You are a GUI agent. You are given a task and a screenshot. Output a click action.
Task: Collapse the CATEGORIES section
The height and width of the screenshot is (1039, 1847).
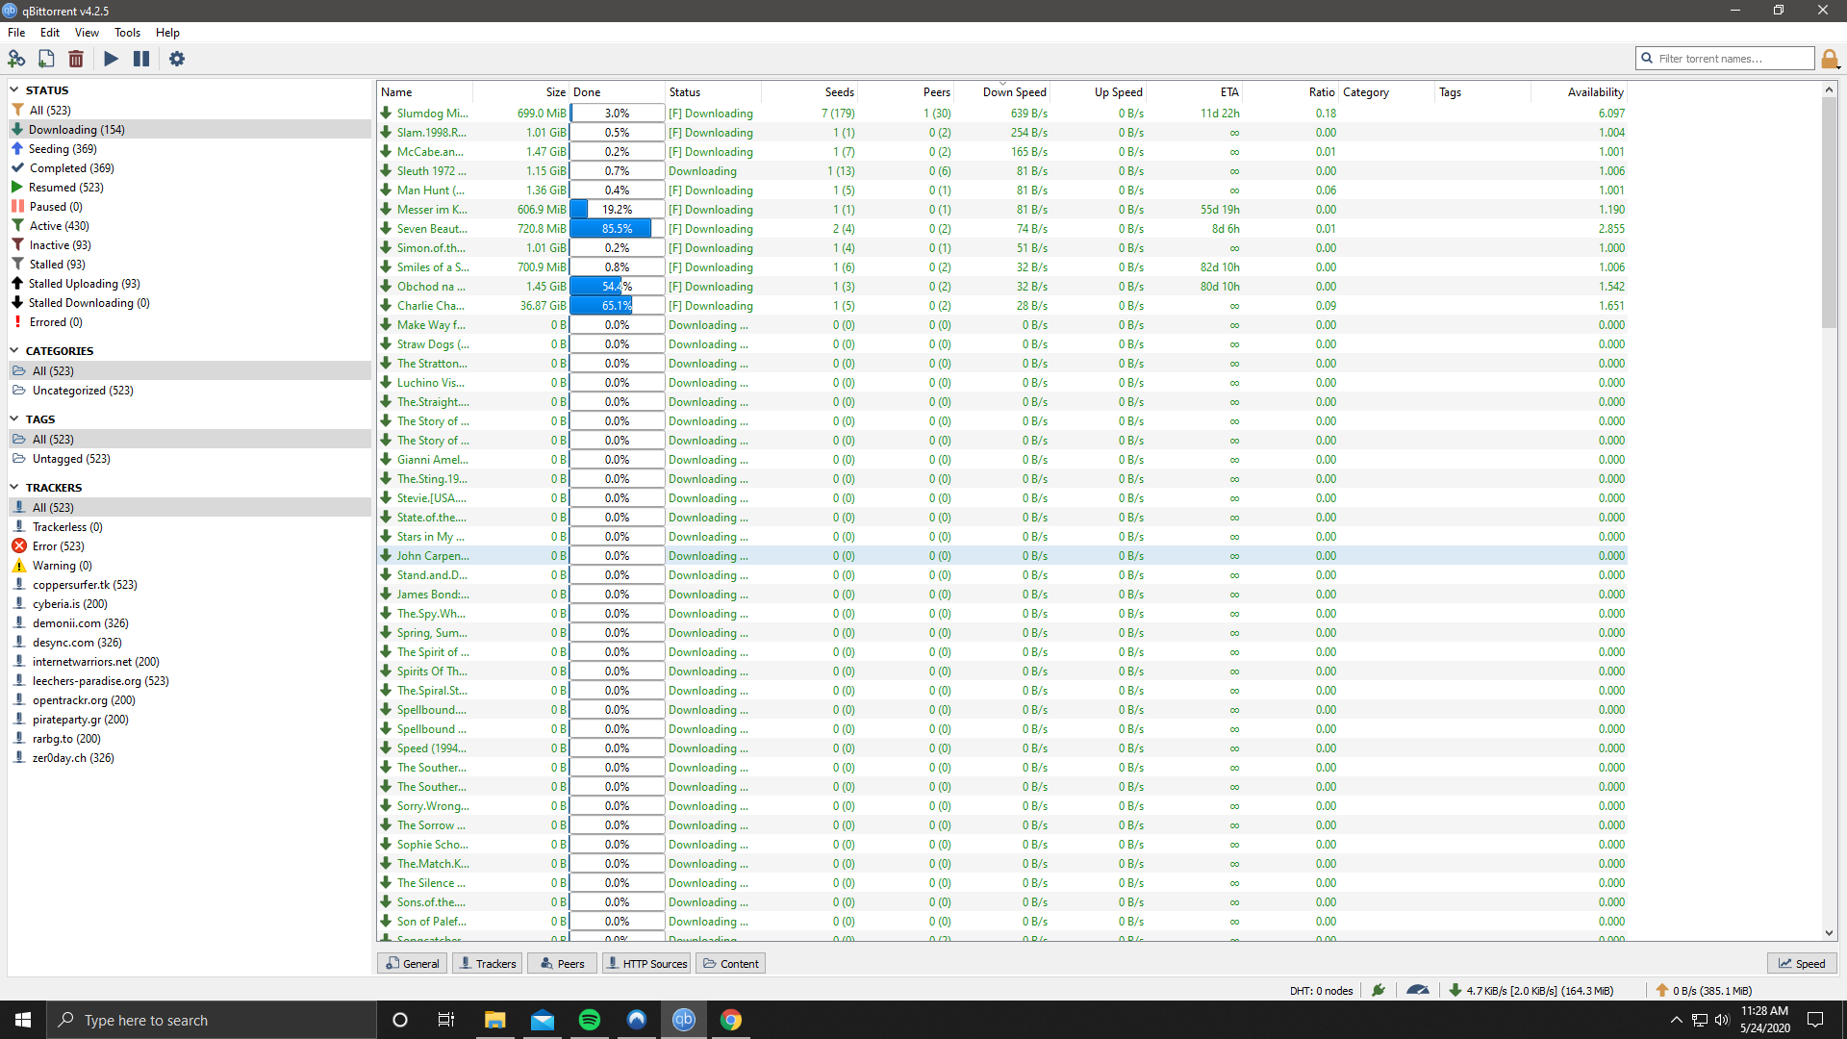pos(13,350)
